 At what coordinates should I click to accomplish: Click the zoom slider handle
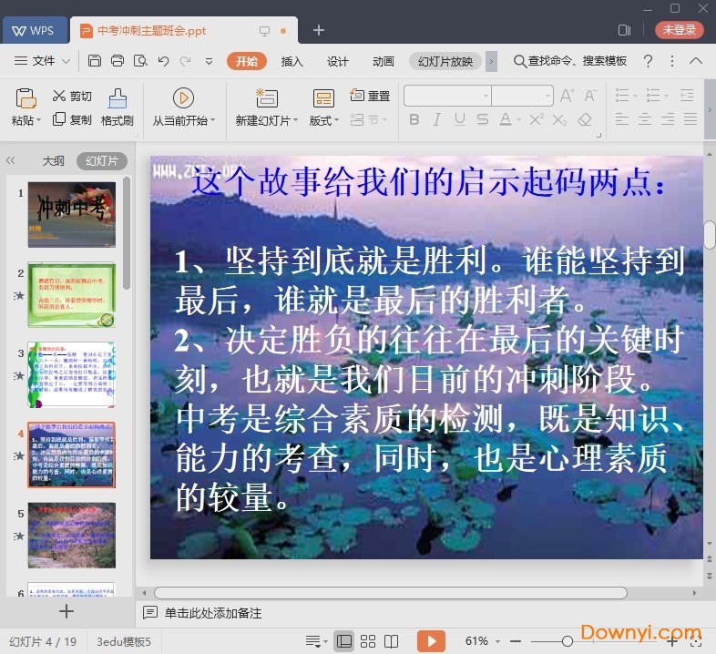point(567,641)
